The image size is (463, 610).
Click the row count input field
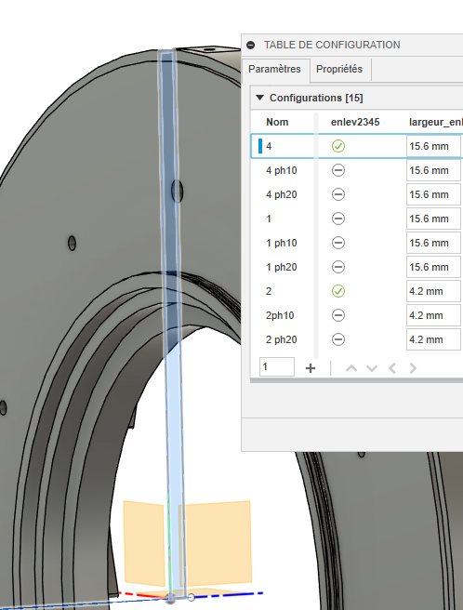tap(277, 367)
